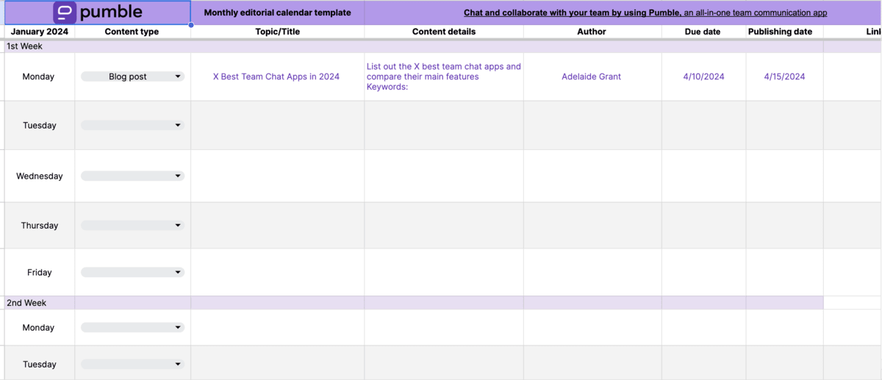
Task: Select the Thursday day cell
Action: (x=40, y=226)
